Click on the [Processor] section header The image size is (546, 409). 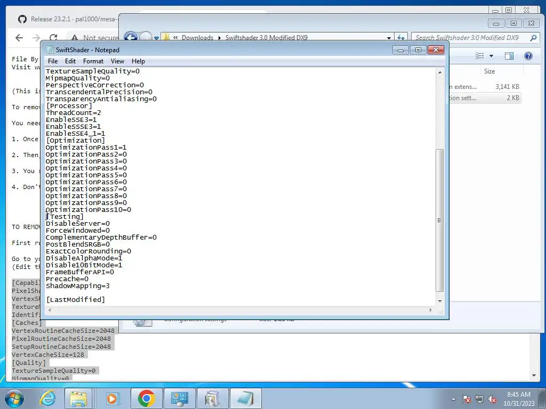point(69,106)
